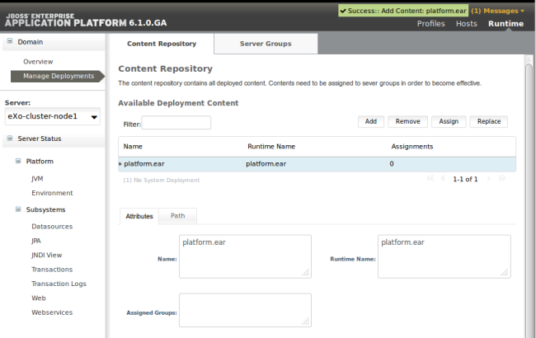Viewport: 536px width, 338px height.
Task: Go to the first page icon
Action: [430, 178]
